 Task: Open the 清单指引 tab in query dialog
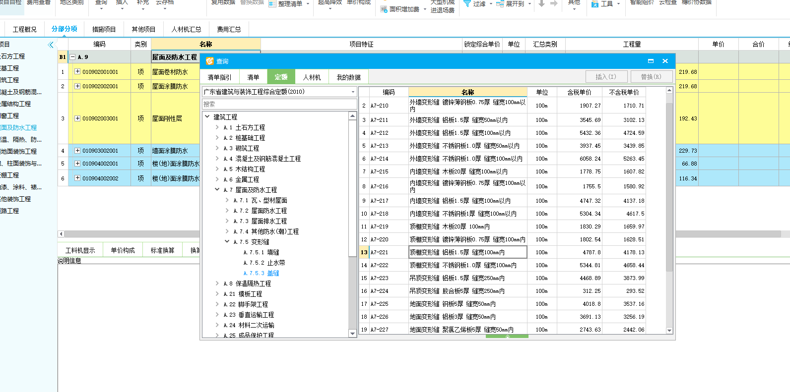[x=220, y=77]
